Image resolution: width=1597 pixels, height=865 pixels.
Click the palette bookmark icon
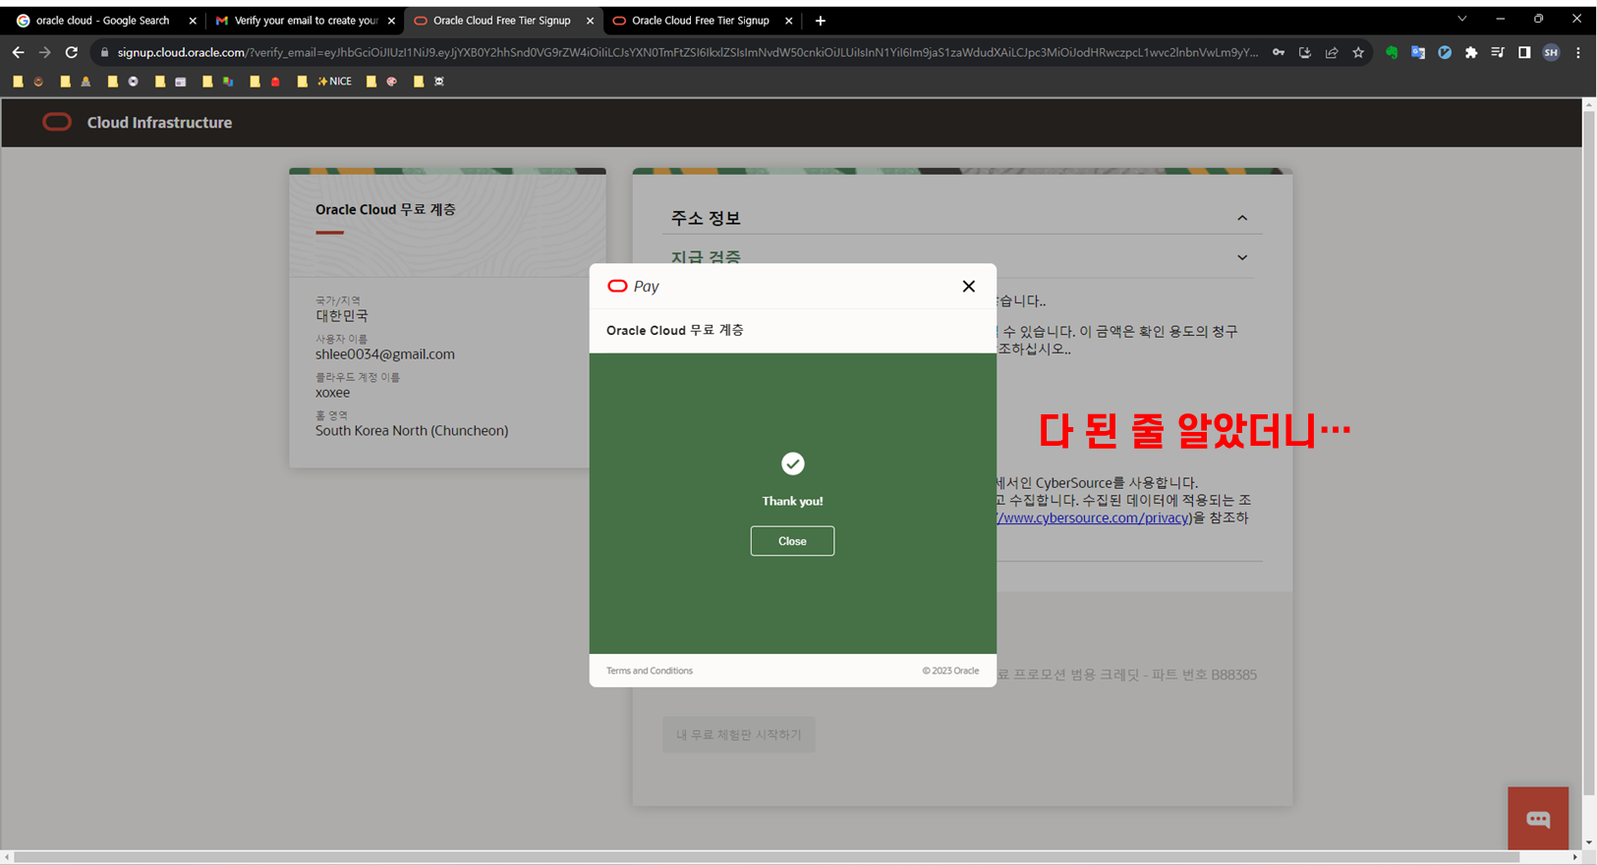point(392,81)
